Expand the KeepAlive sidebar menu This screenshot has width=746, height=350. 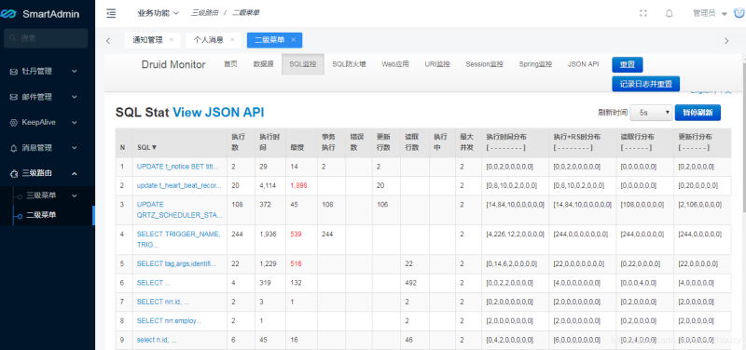(75, 123)
